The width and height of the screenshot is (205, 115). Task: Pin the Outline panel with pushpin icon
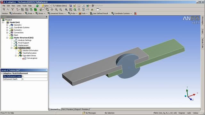[46, 17]
